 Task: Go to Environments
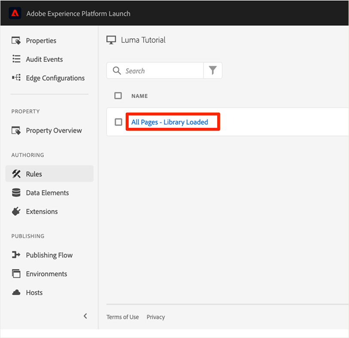(x=46, y=274)
